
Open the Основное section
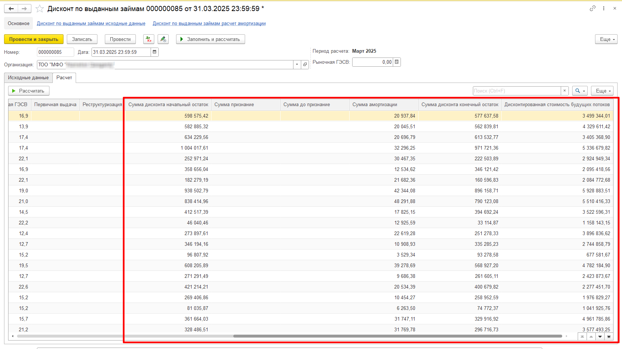coord(18,23)
